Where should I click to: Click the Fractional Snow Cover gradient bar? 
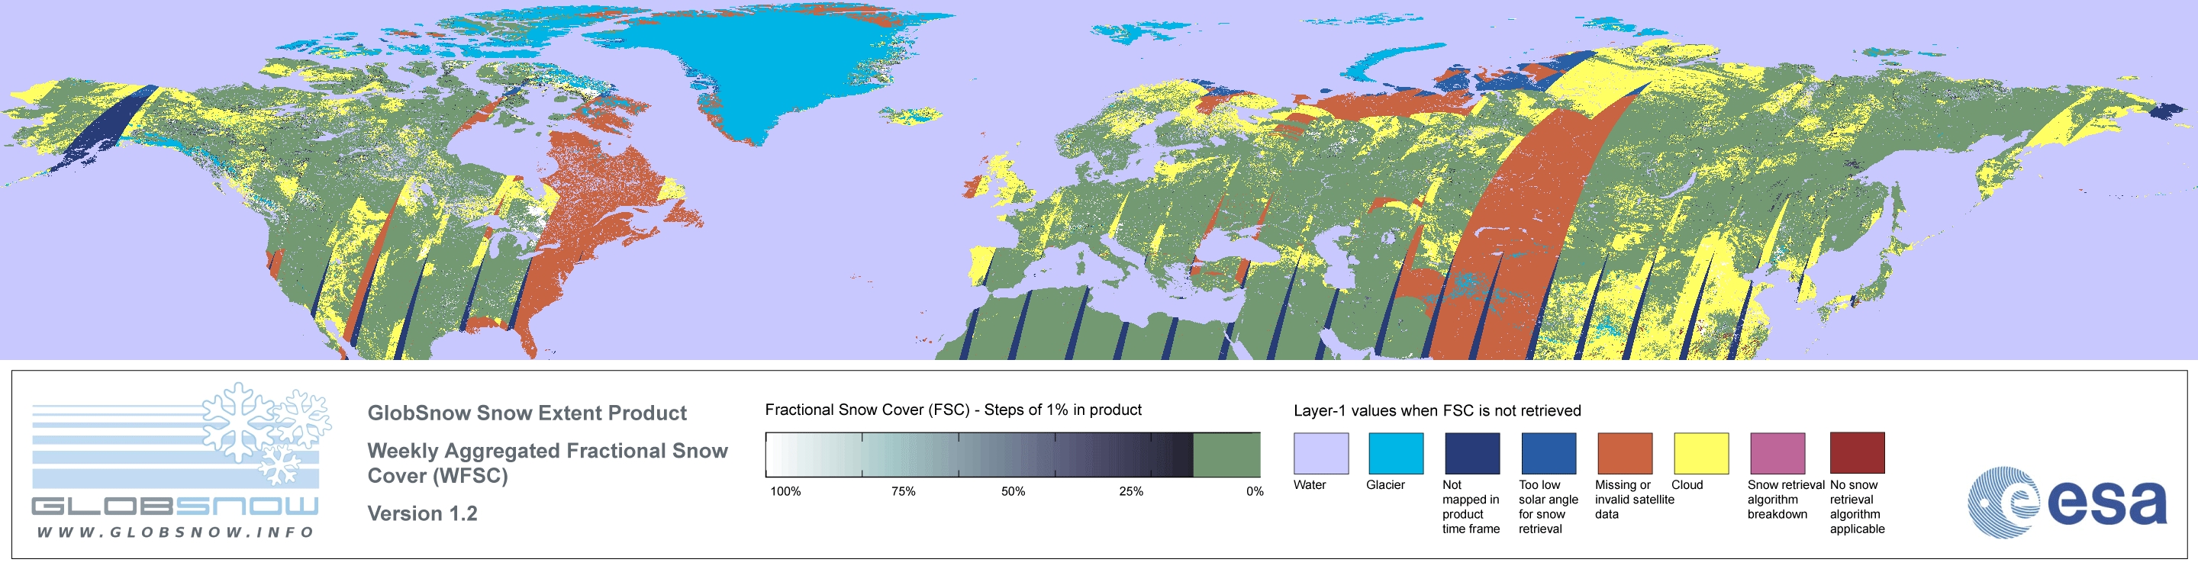(x=1013, y=454)
